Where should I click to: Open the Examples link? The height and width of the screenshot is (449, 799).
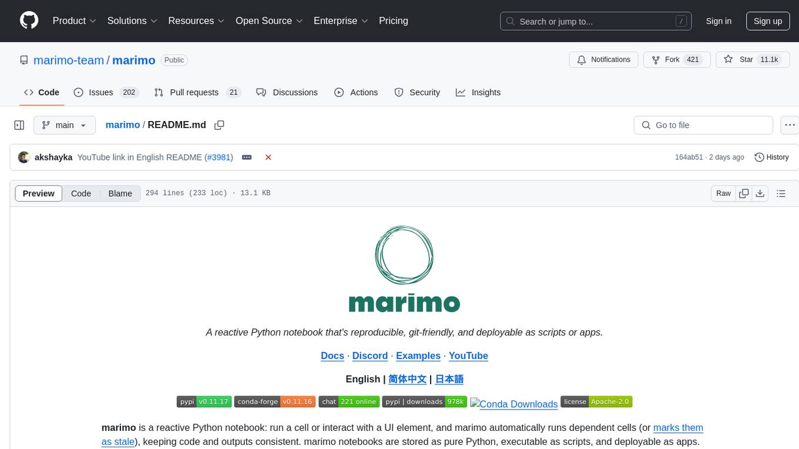coord(418,356)
